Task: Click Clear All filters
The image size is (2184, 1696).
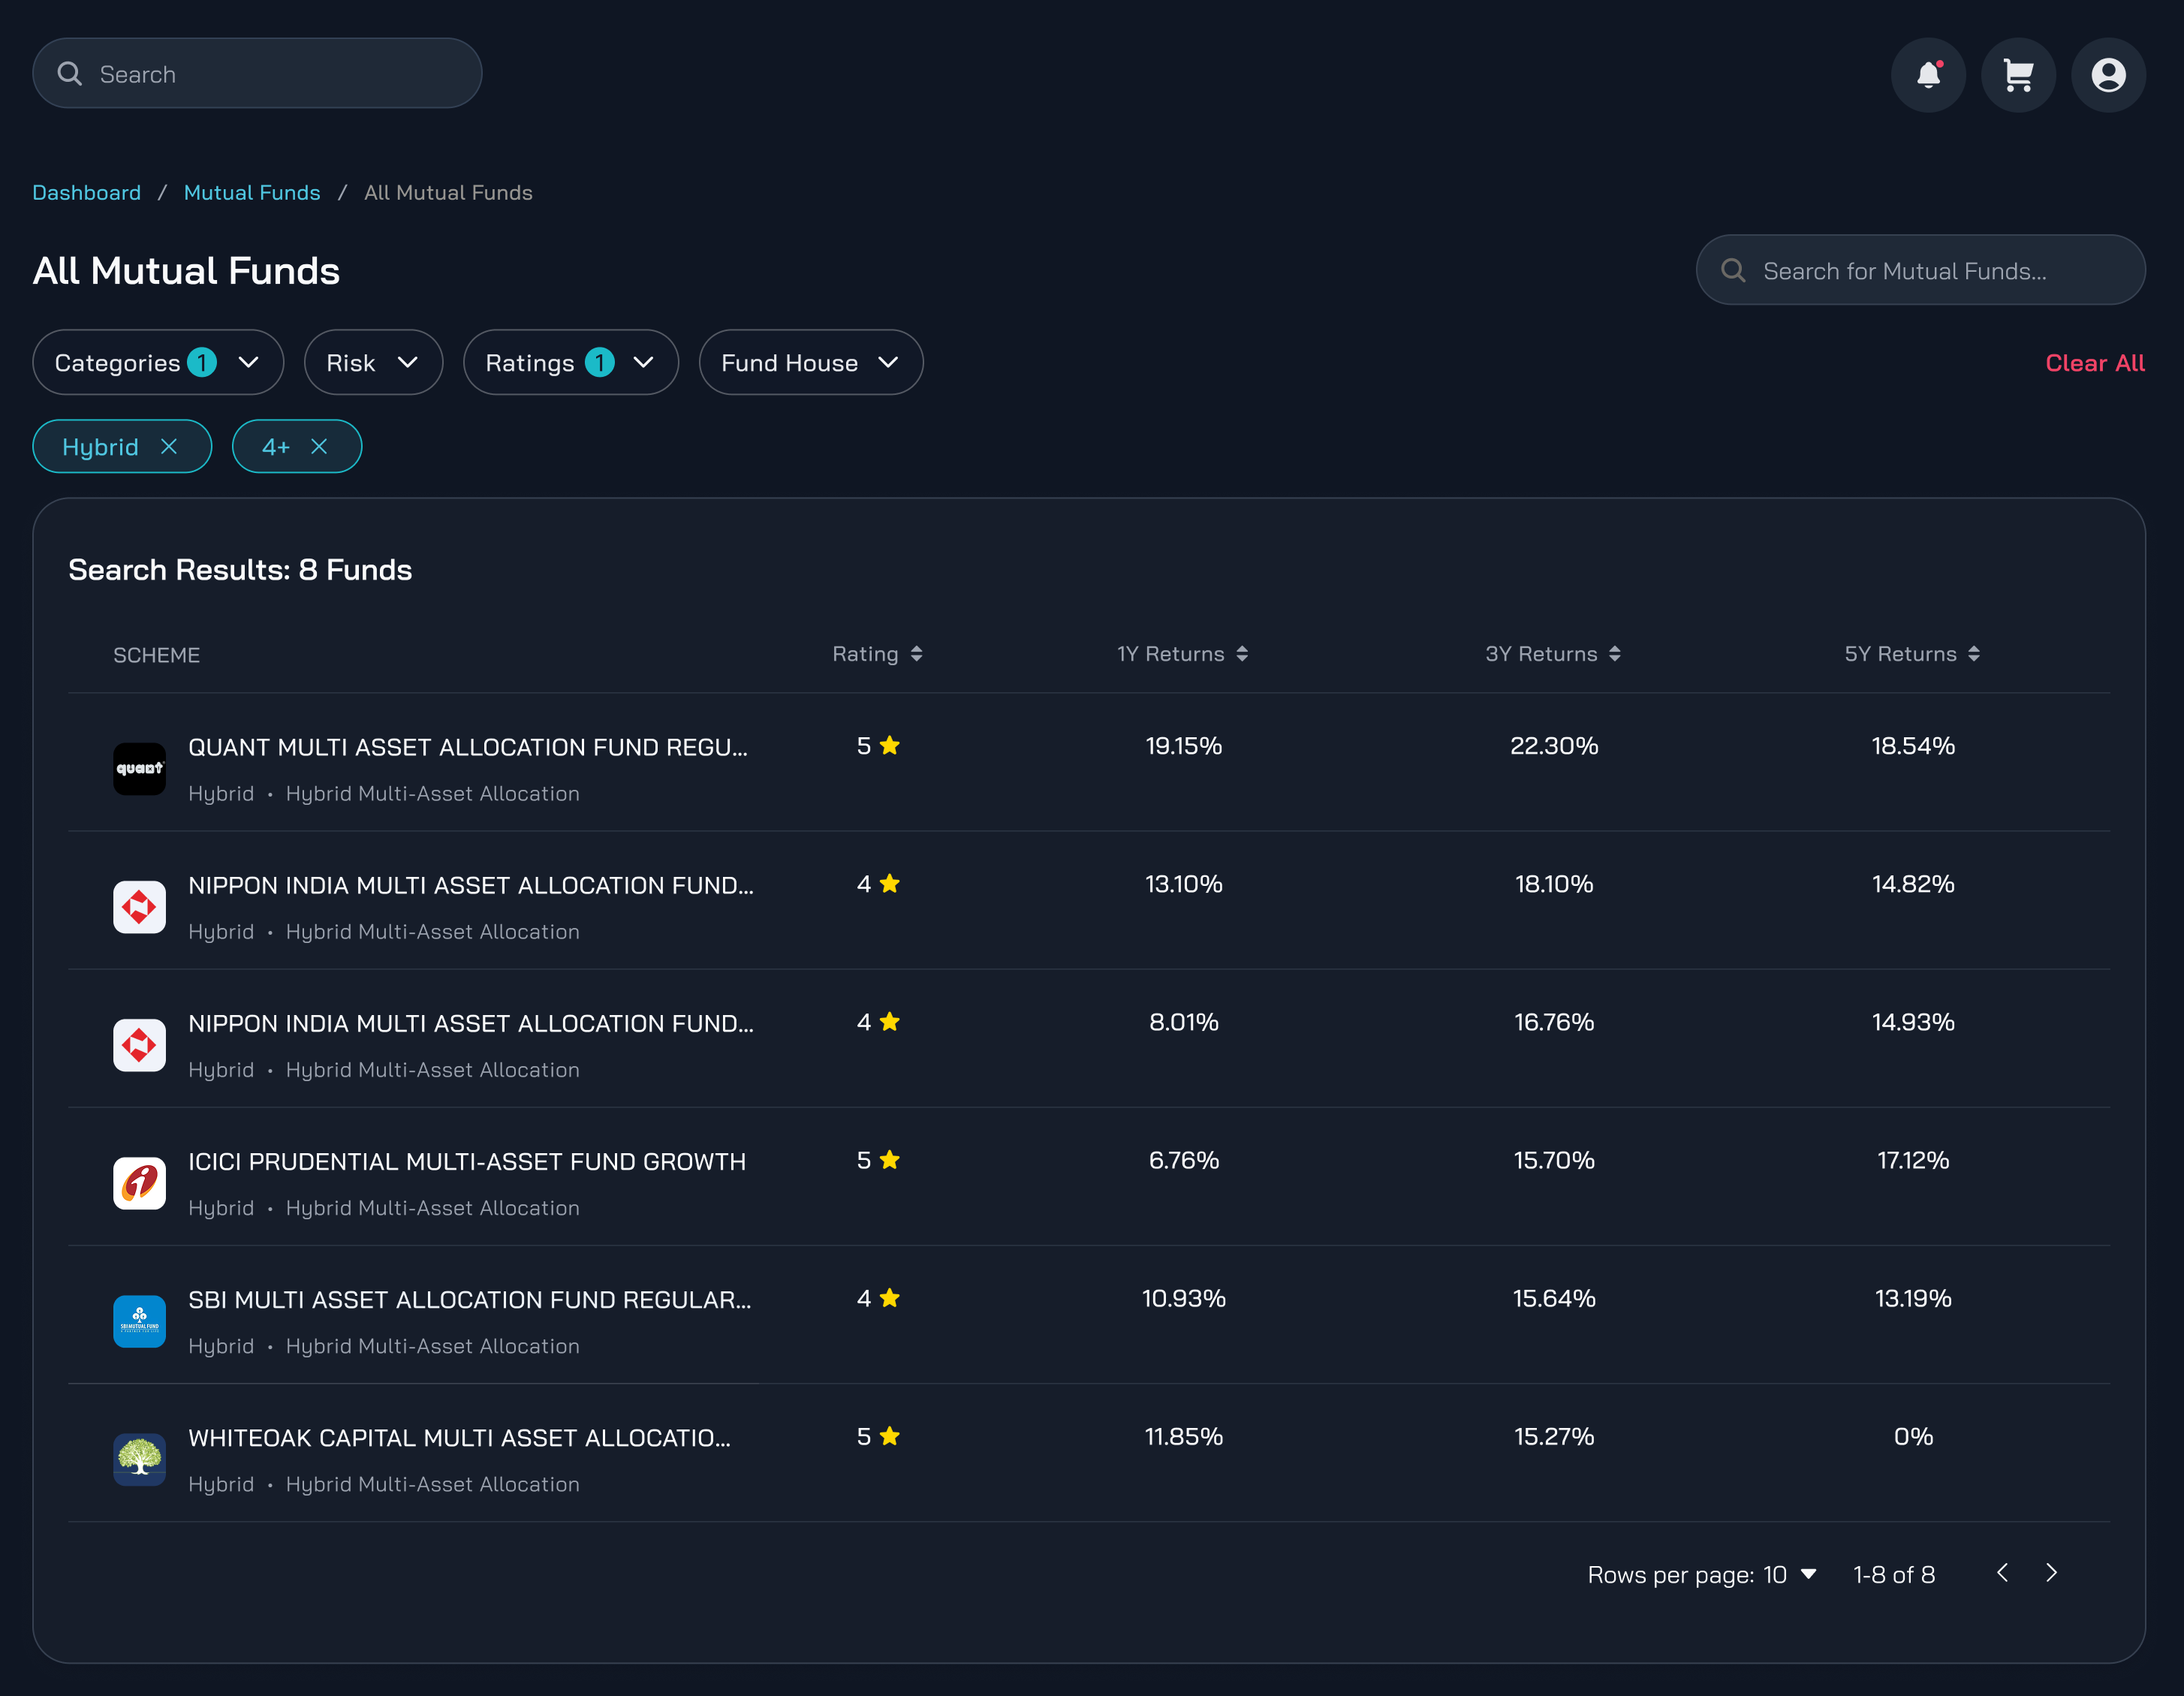Action: click(2095, 363)
